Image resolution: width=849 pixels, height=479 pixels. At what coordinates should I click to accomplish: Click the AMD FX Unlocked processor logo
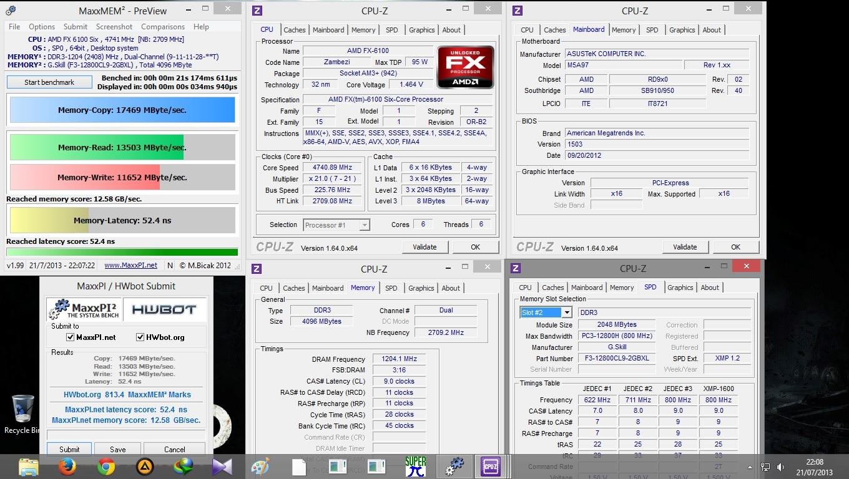[x=466, y=68]
